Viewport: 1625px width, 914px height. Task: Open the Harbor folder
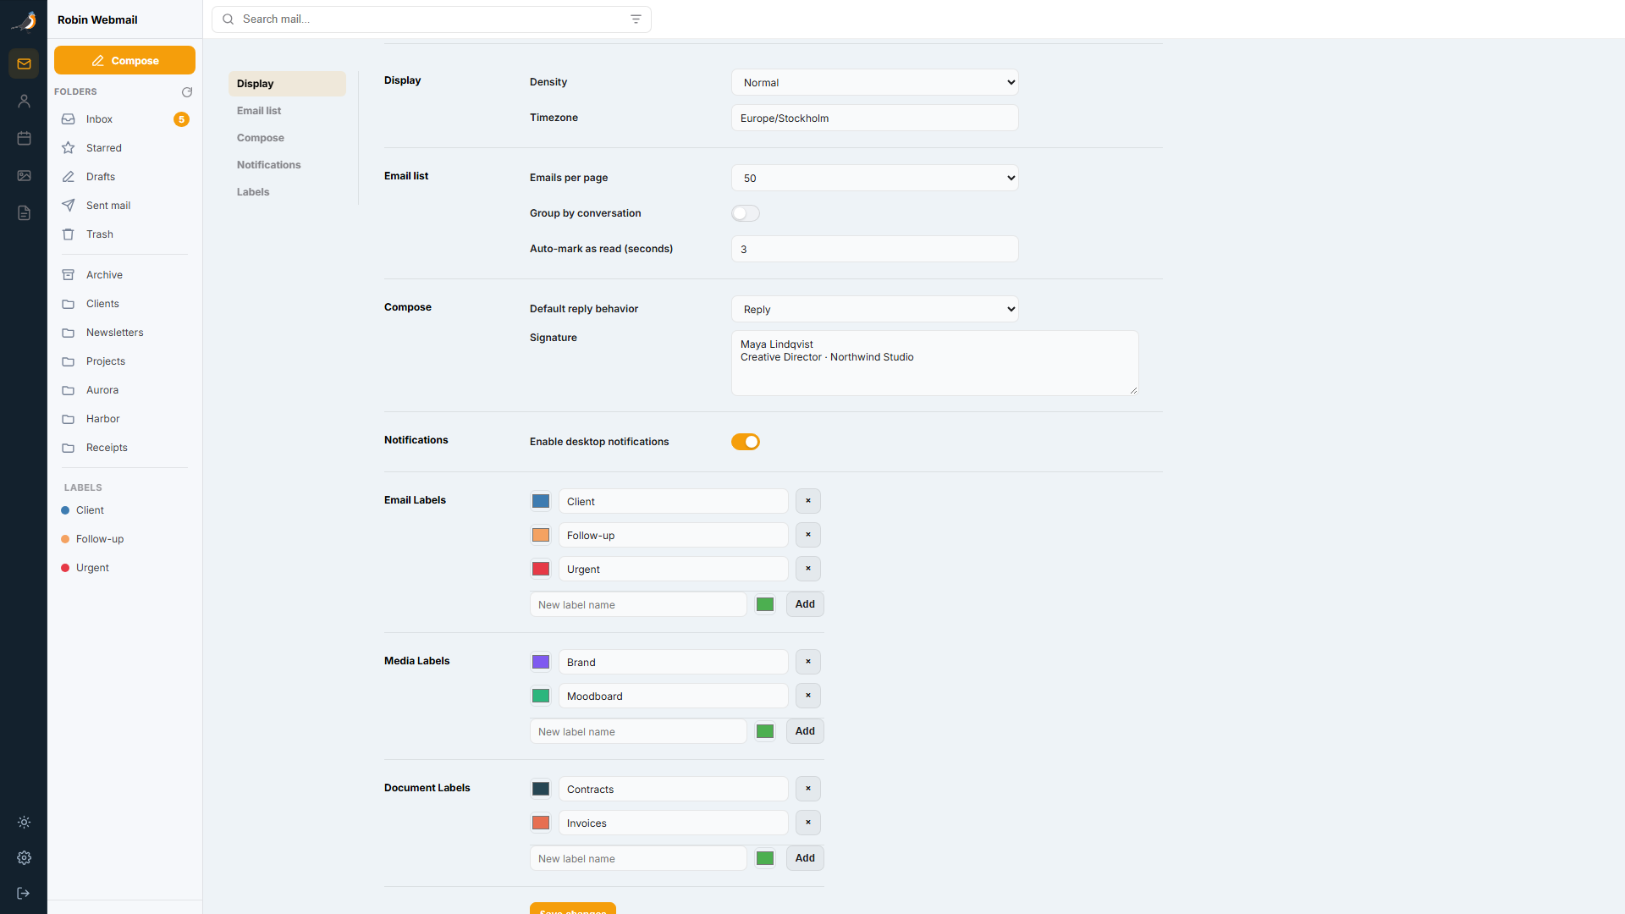pos(124,419)
